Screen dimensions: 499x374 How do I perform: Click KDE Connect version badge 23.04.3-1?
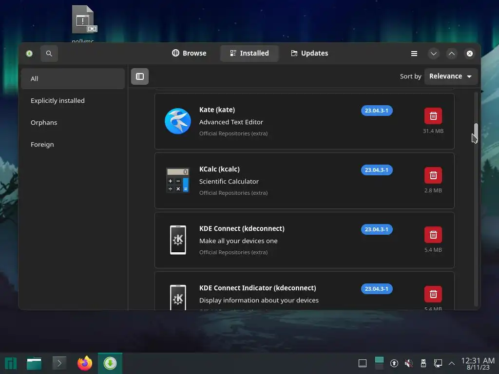(377, 229)
